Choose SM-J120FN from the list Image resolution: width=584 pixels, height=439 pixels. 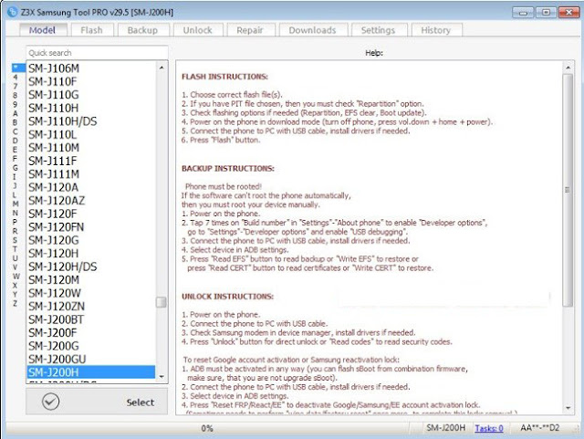pos(91,227)
